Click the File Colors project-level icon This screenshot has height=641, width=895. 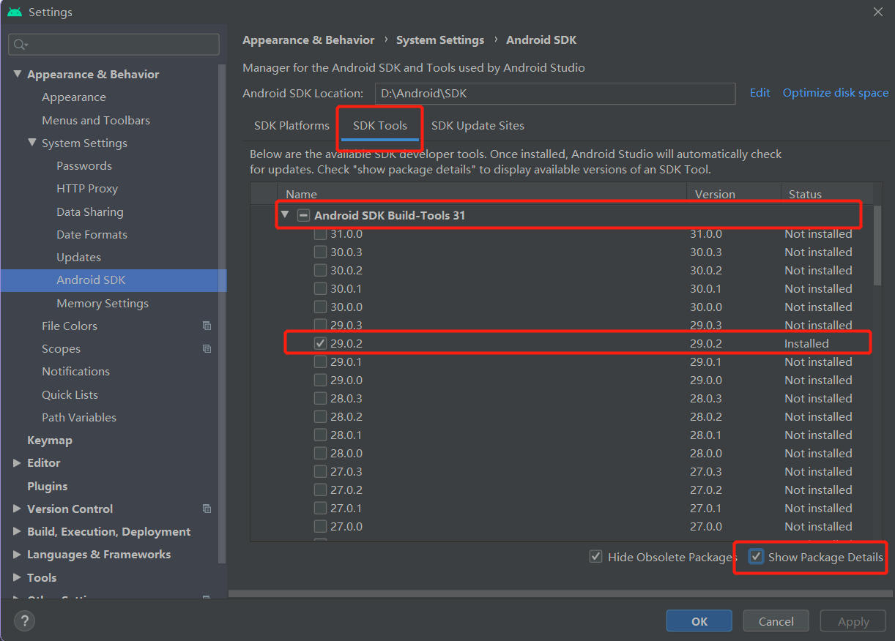pos(207,326)
